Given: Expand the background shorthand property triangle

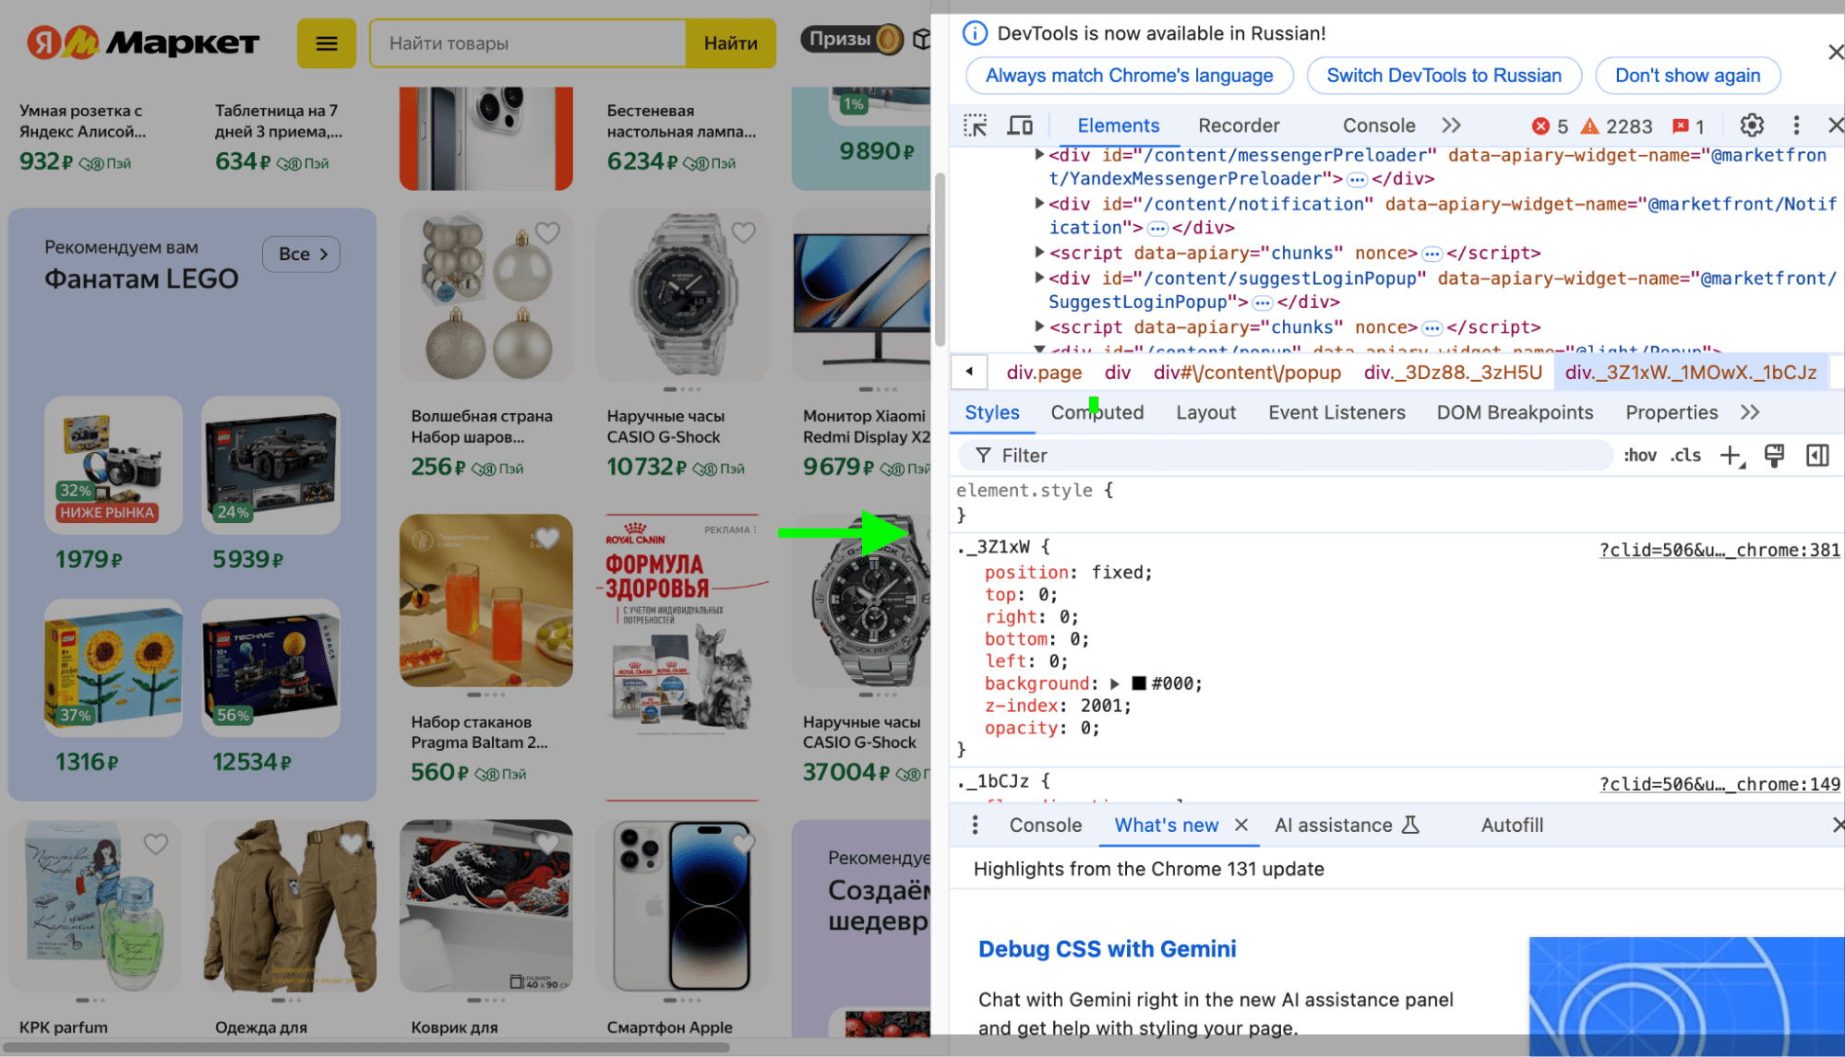Looking at the screenshot, I should (x=1115, y=683).
